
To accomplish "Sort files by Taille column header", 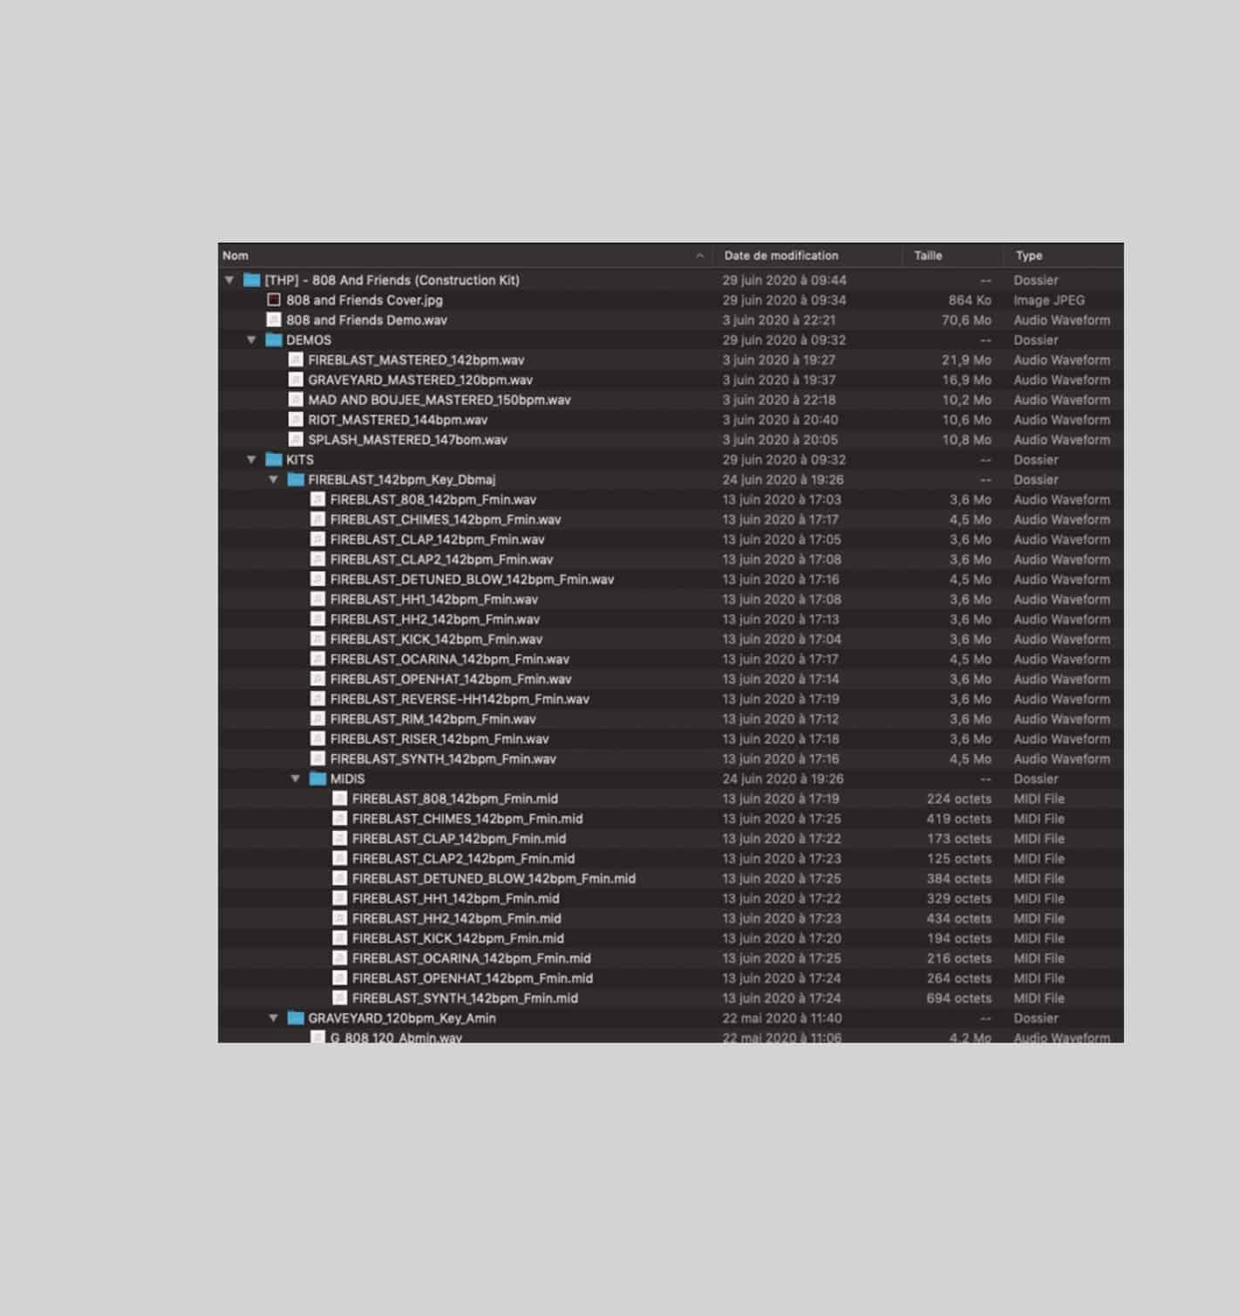I will click(928, 256).
